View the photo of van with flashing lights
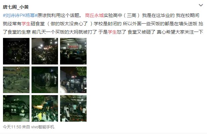The height and width of the screenshot is (134, 207). 73,80
